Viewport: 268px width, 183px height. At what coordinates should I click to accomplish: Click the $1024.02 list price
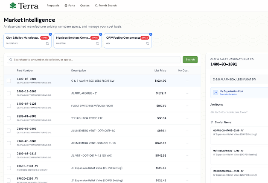pyautogui.click(x=160, y=81)
